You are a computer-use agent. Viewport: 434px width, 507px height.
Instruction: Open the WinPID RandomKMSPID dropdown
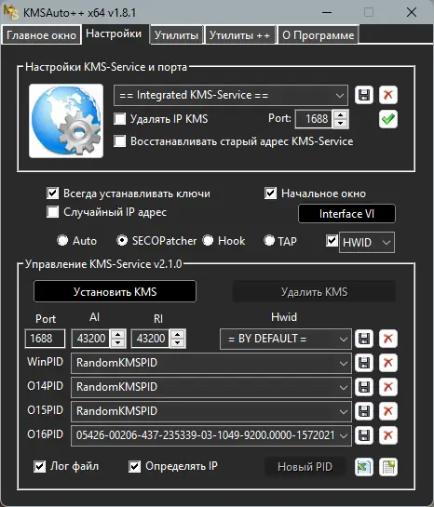344,364
